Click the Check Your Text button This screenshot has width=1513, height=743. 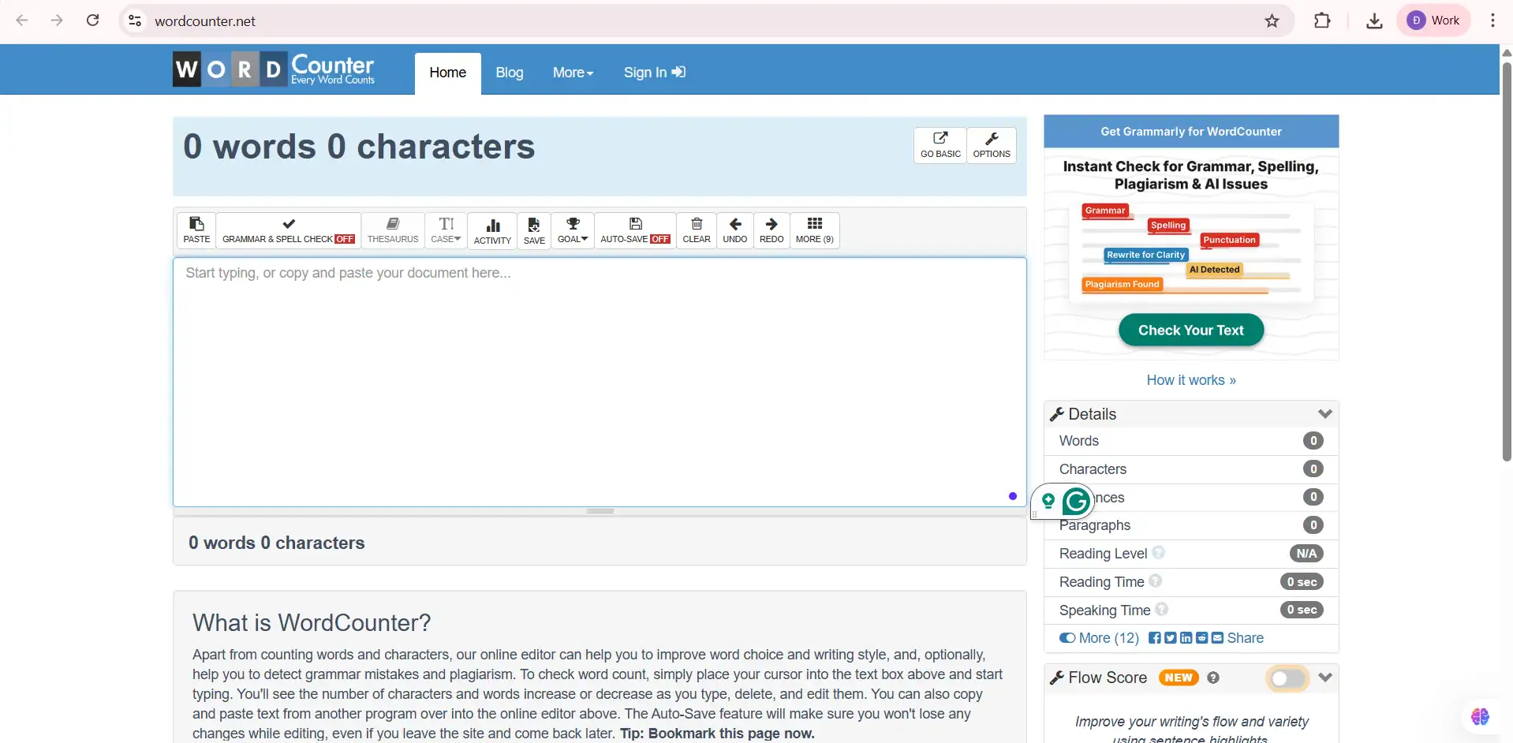click(x=1190, y=330)
